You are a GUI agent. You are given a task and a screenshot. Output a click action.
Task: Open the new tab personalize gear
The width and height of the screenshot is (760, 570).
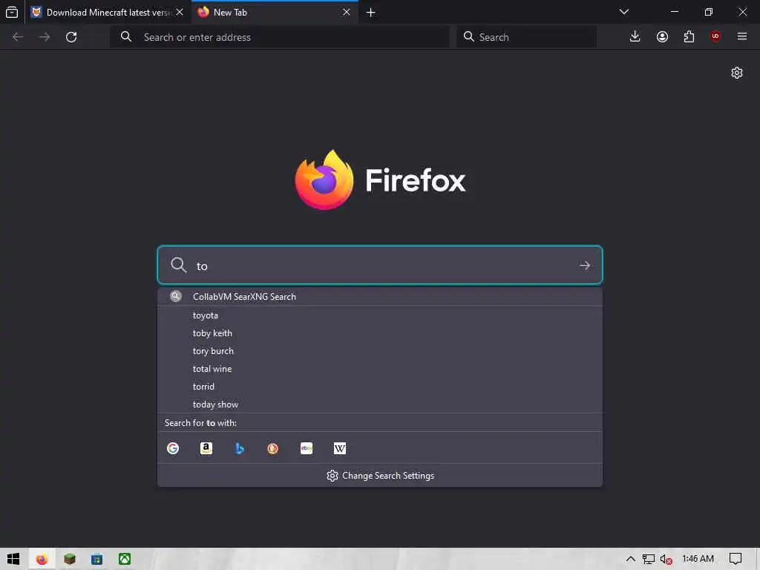click(x=737, y=73)
